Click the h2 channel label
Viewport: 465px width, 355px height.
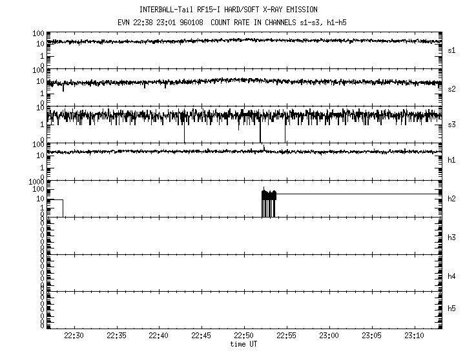tap(451, 199)
